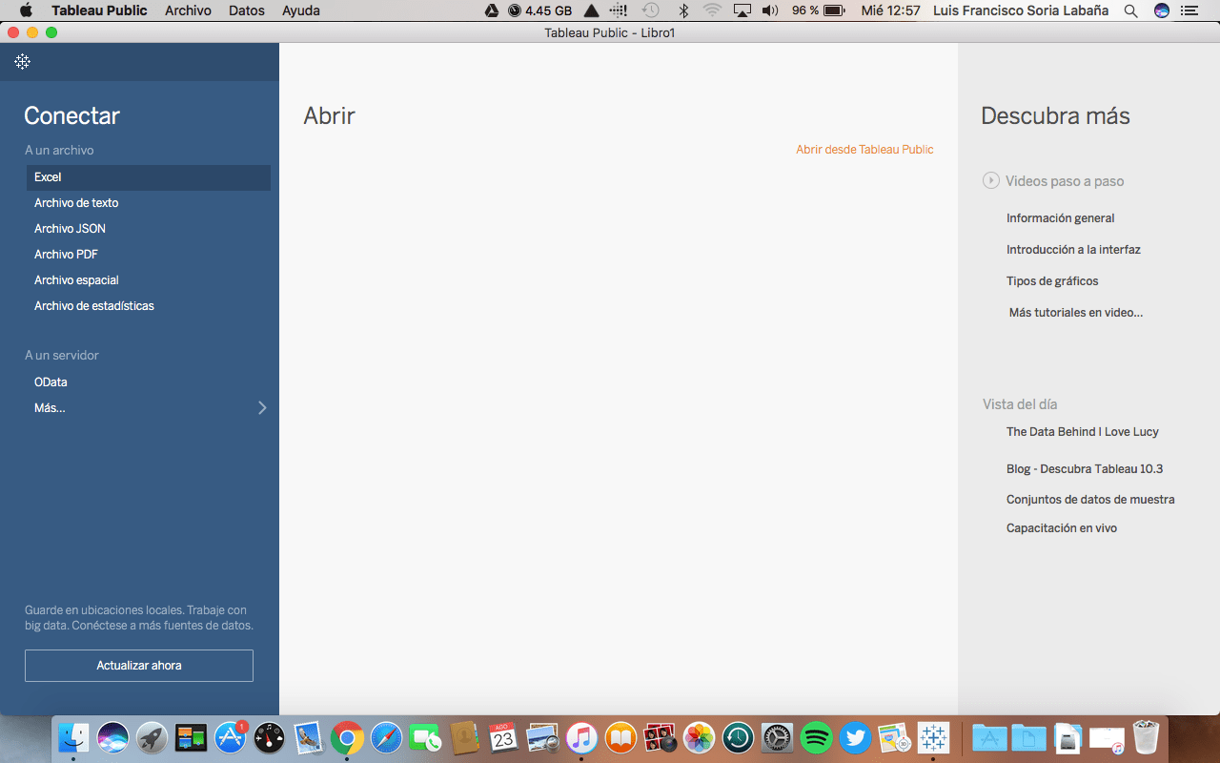The height and width of the screenshot is (763, 1220).
Task: Open the Contacts app in the dock
Action: (x=464, y=737)
